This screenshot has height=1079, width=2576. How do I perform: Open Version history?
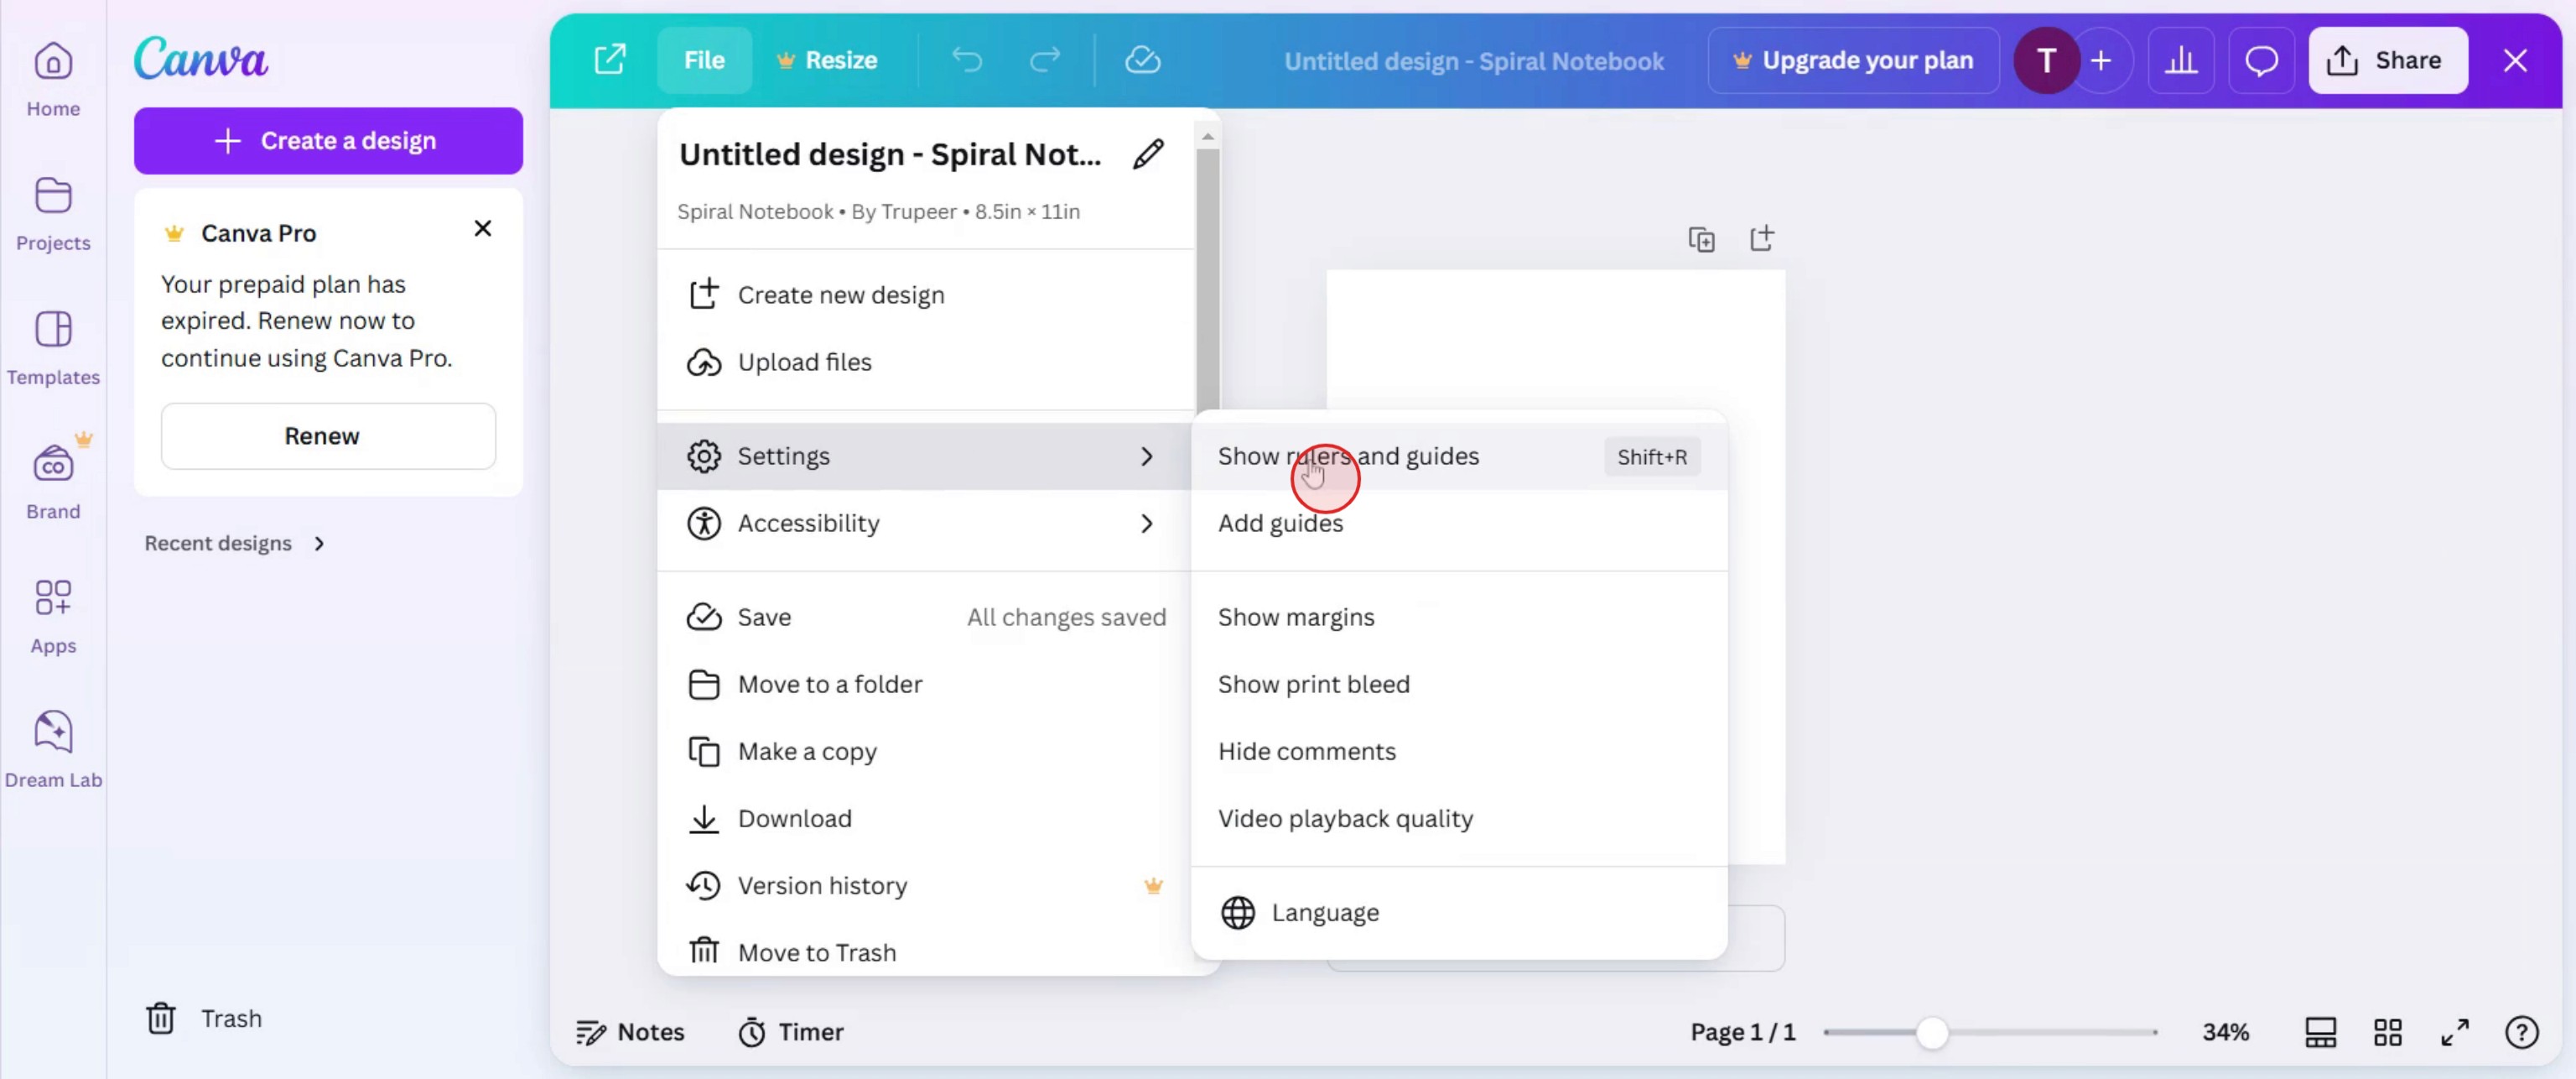click(x=925, y=886)
